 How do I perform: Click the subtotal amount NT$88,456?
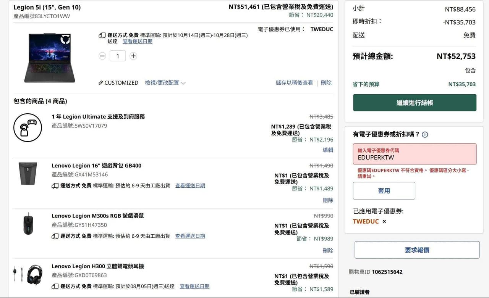pos(460,10)
